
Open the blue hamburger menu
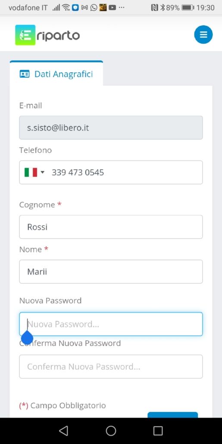tap(203, 34)
